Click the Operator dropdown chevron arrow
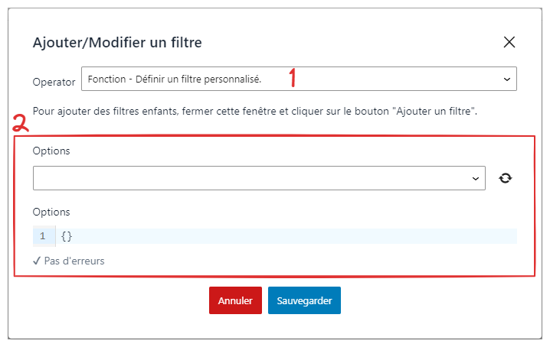 507,79
